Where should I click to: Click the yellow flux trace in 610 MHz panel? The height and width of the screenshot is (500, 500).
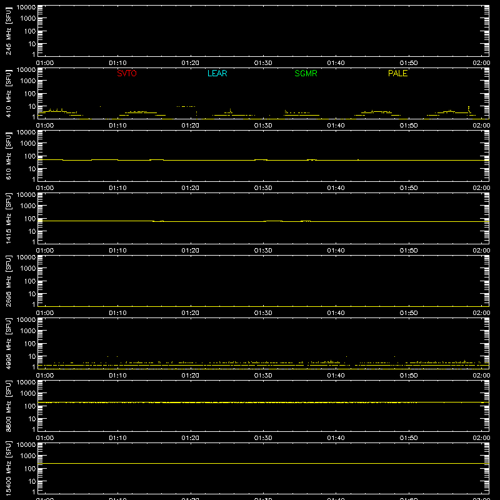(x=263, y=160)
